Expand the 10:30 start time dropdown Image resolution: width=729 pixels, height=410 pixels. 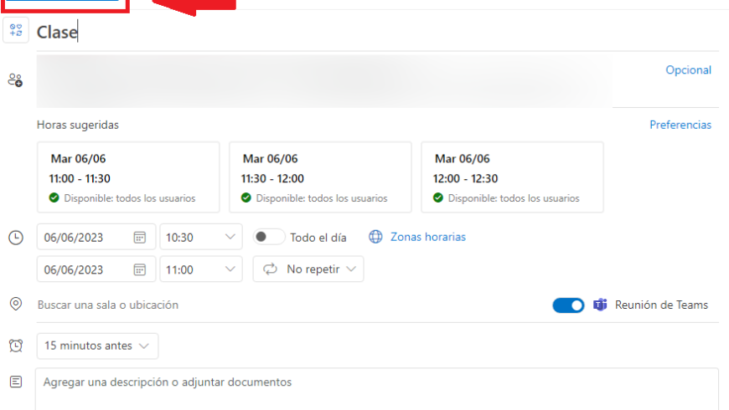tap(201, 237)
